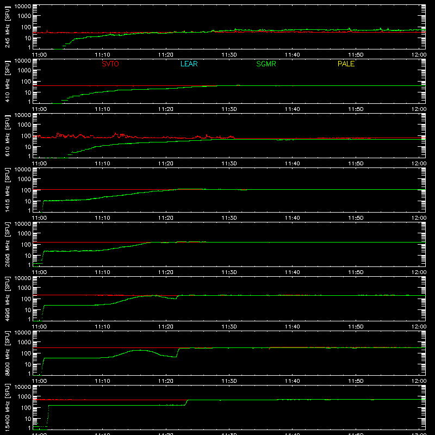435x435 pixels.
Task: Click the 10000 value on the 2695 MHz axis
Action: [x=23, y=224]
